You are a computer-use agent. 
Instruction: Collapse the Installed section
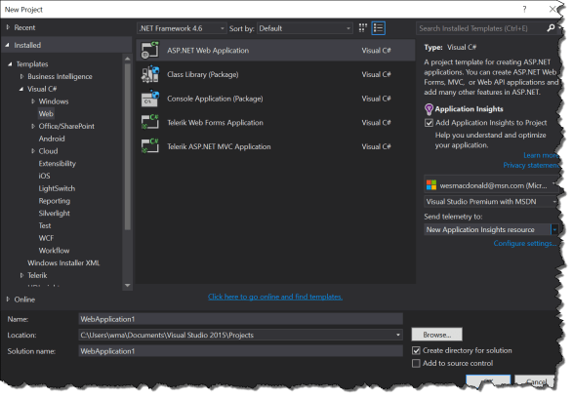point(8,45)
